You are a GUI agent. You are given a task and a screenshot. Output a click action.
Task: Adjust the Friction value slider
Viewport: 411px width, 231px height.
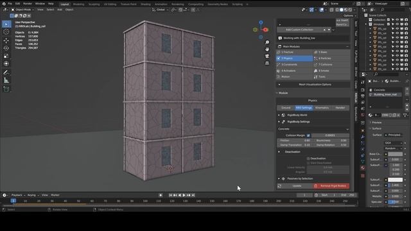point(295,141)
